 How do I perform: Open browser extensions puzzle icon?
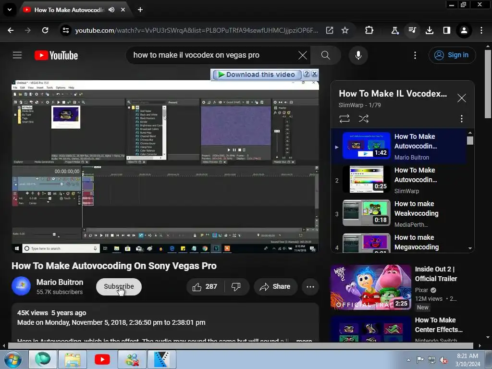point(369,30)
